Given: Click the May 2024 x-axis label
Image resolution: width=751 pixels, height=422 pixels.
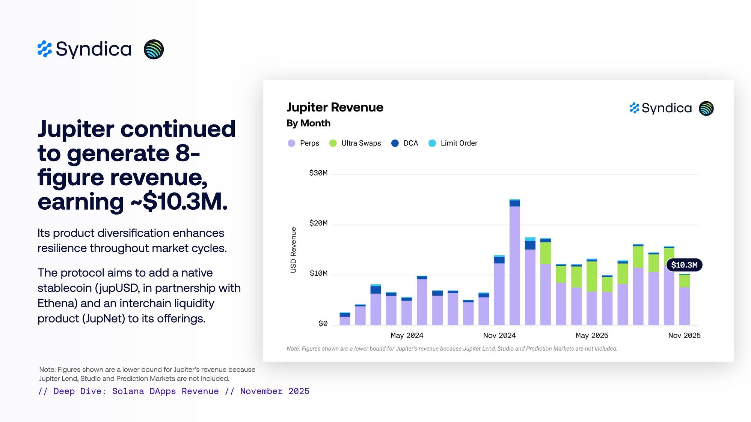Looking at the screenshot, I should 407,335.
